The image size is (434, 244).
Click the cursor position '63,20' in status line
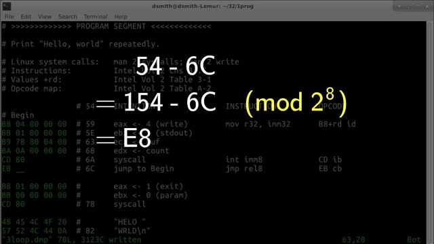click(353, 239)
